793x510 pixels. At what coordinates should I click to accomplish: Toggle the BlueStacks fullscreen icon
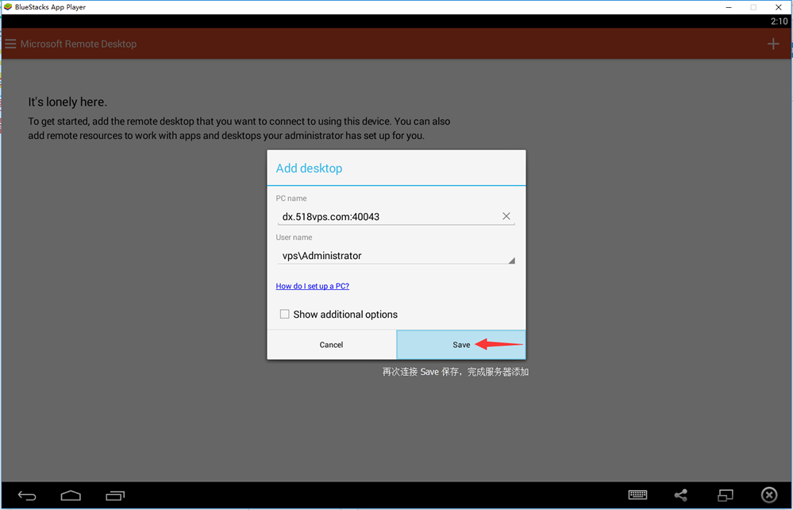(726, 495)
